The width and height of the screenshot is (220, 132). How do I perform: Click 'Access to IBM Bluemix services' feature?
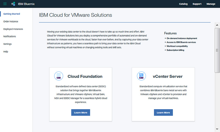pos(181,42)
